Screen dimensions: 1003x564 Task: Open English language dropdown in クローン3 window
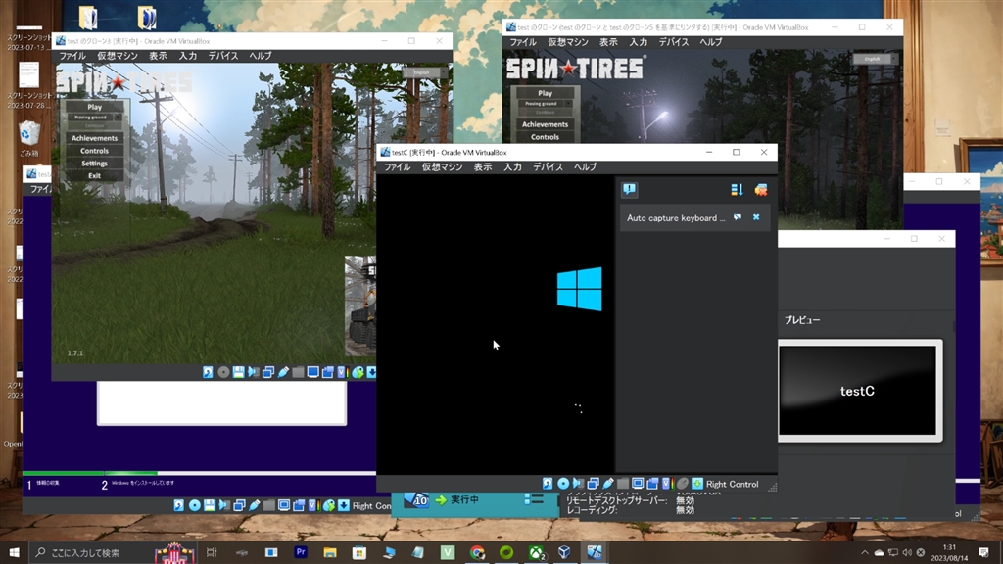(x=425, y=72)
